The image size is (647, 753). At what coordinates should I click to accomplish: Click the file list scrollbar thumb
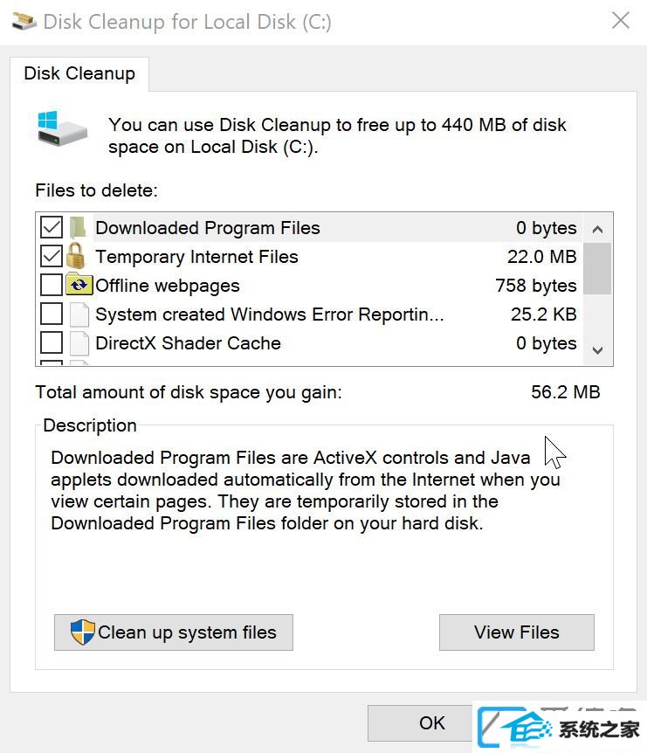tap(597, 268)
